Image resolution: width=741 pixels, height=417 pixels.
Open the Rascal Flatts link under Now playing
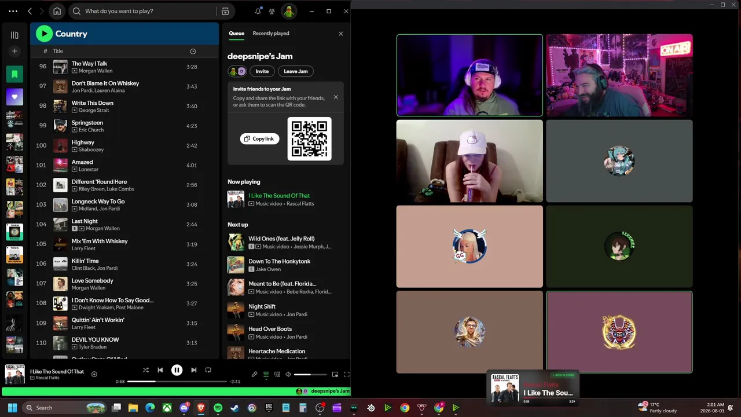click(300, 204)
